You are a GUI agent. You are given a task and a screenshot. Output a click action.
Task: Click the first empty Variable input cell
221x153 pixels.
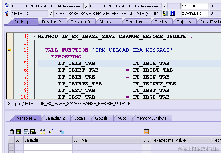click(48, 147)
